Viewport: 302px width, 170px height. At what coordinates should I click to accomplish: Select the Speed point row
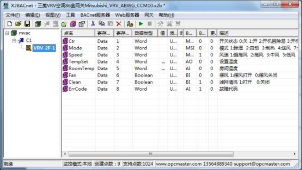(x=180, y=55)
